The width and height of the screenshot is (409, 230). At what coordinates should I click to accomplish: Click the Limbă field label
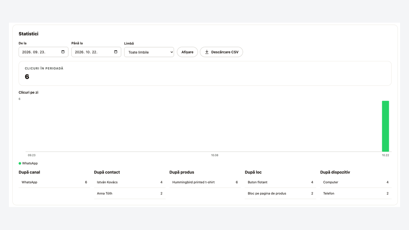tap(129, 43)
